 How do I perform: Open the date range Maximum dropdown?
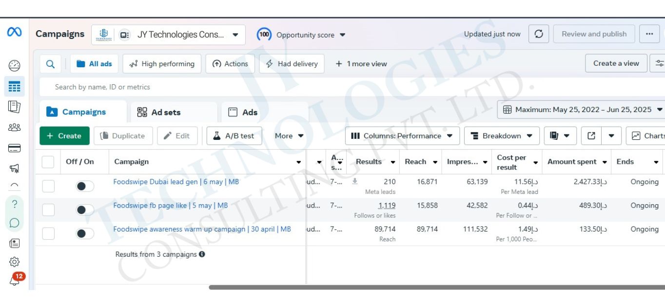tap(583, 110)
